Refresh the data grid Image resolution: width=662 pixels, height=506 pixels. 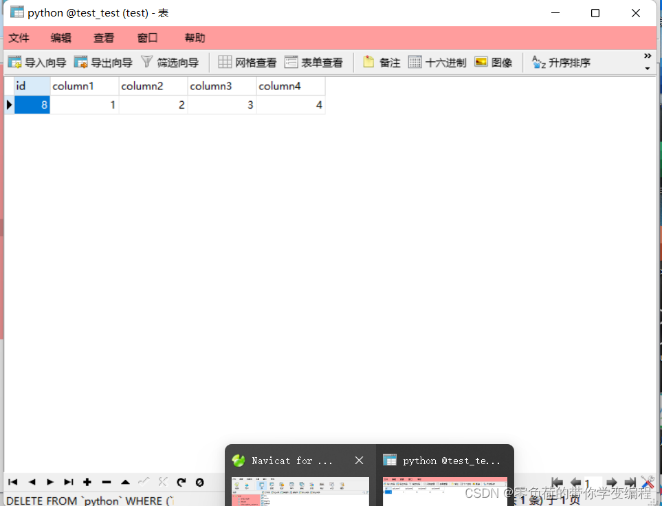181,482
